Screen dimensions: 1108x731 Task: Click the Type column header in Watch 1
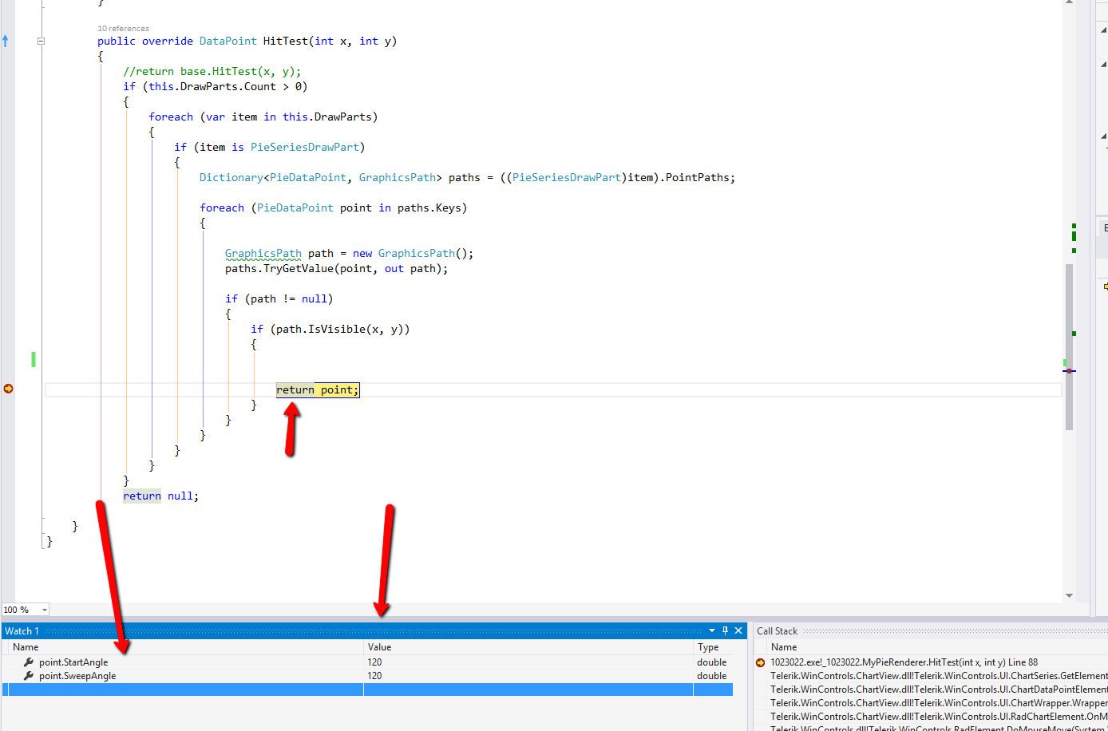708,647
